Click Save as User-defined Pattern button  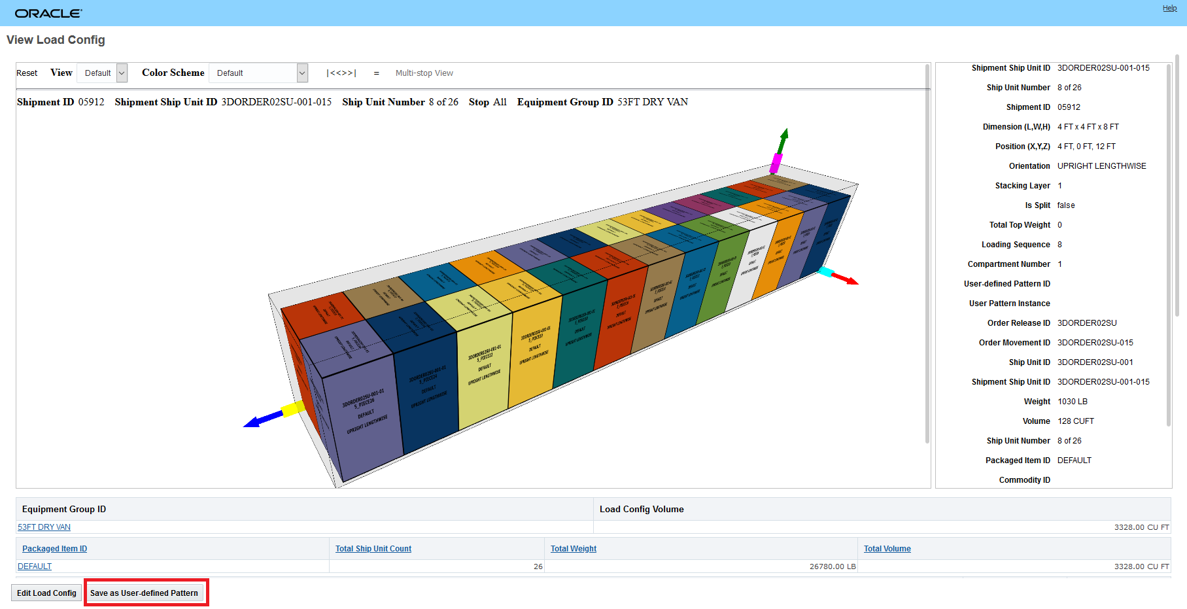point(144,593)
